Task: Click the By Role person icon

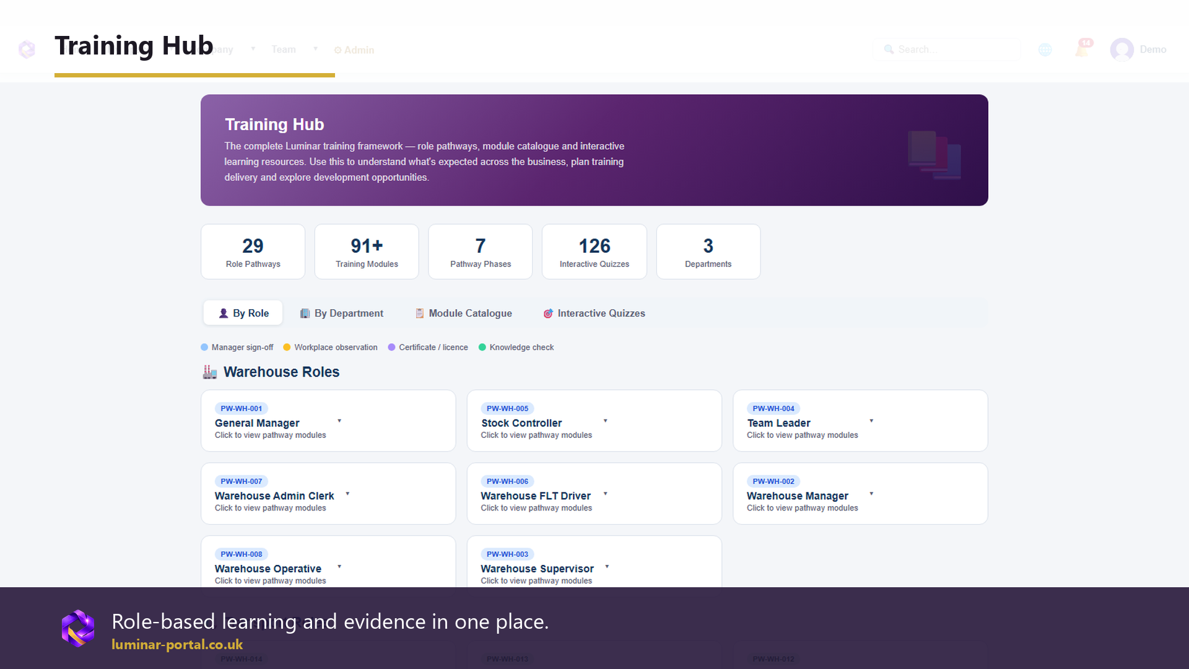Action: point(224,313)
